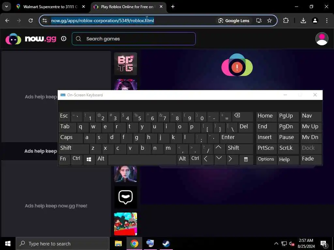Reload the now.gg page
This screenshot has width=334, height=250.
(31, 21)
